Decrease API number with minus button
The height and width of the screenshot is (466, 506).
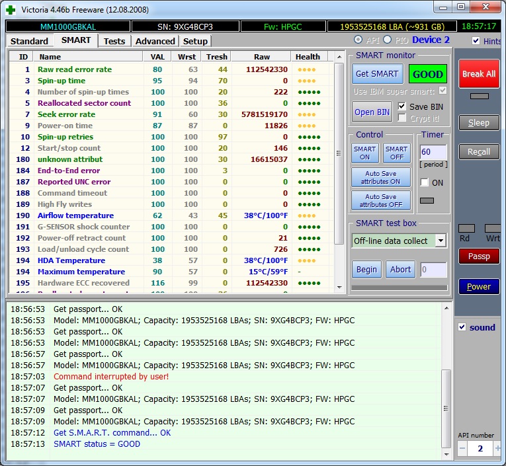462,448
